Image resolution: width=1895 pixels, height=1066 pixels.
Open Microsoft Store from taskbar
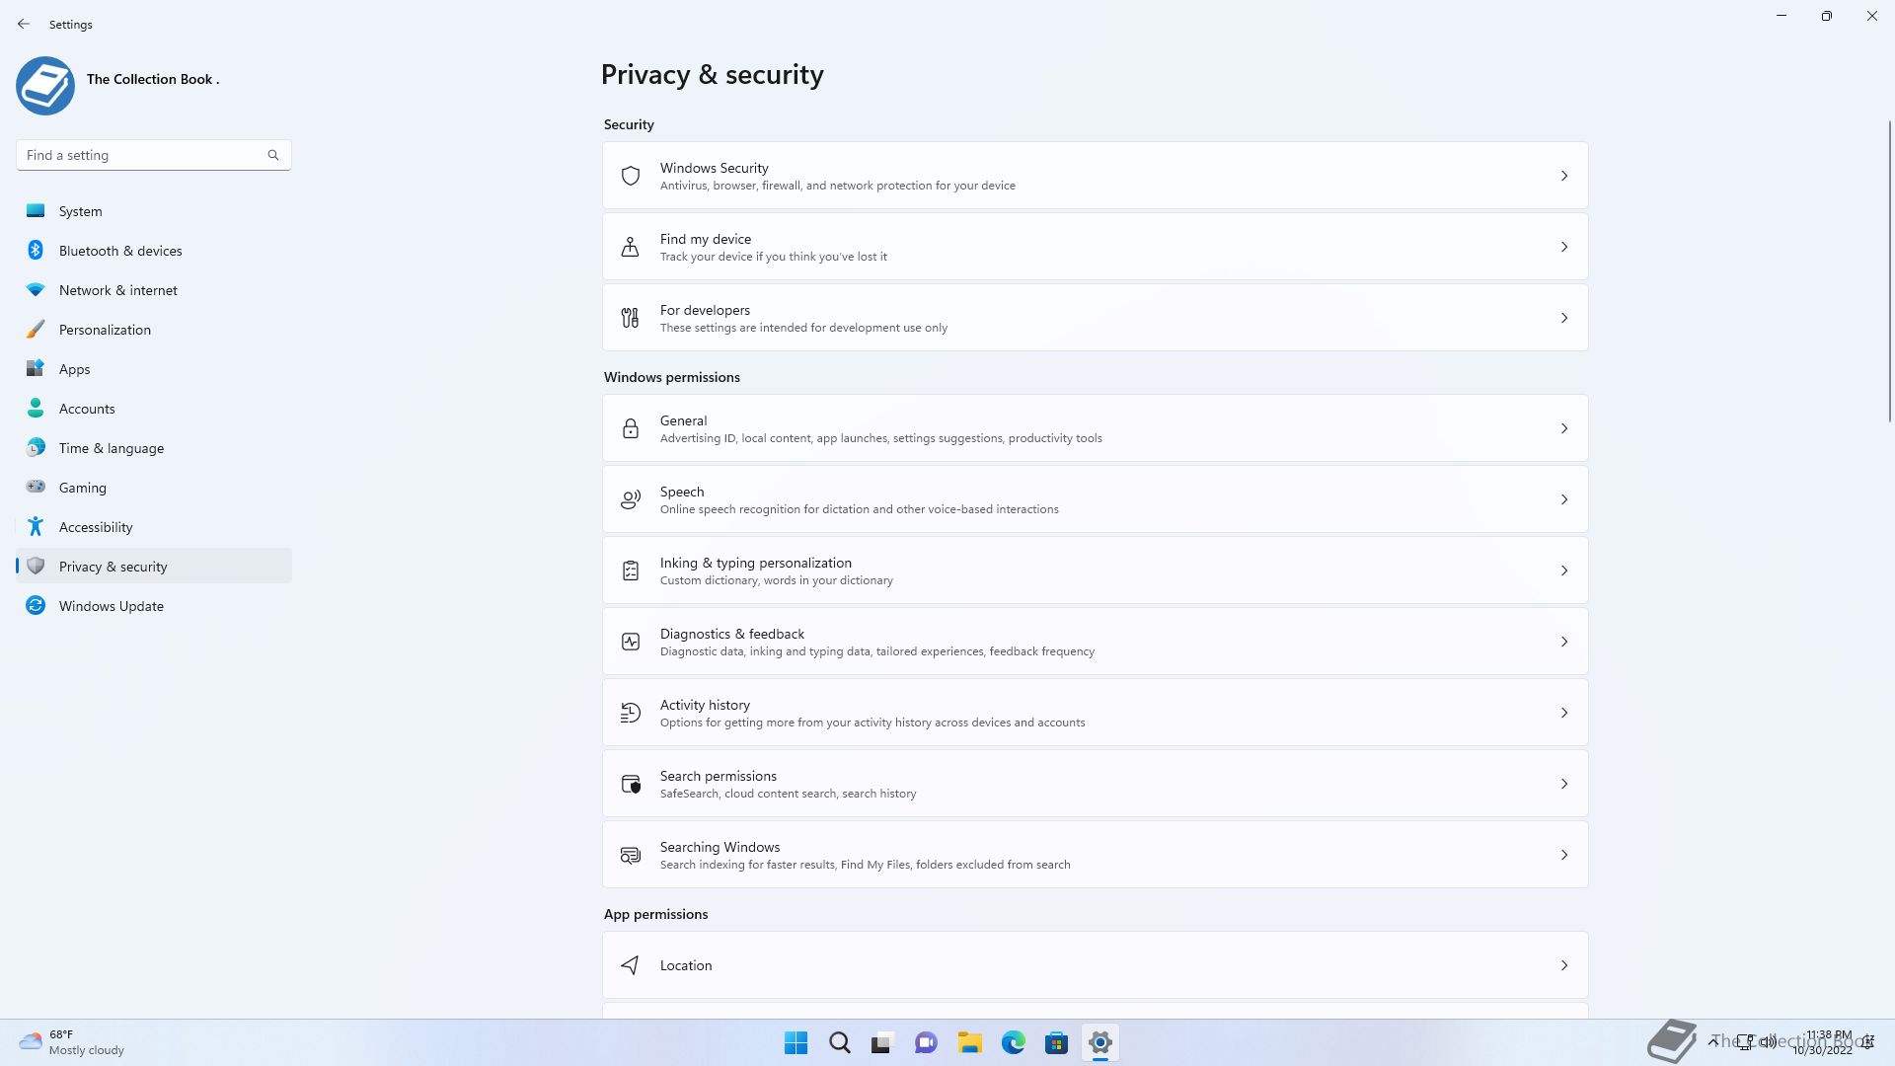click(1056, 1042)
